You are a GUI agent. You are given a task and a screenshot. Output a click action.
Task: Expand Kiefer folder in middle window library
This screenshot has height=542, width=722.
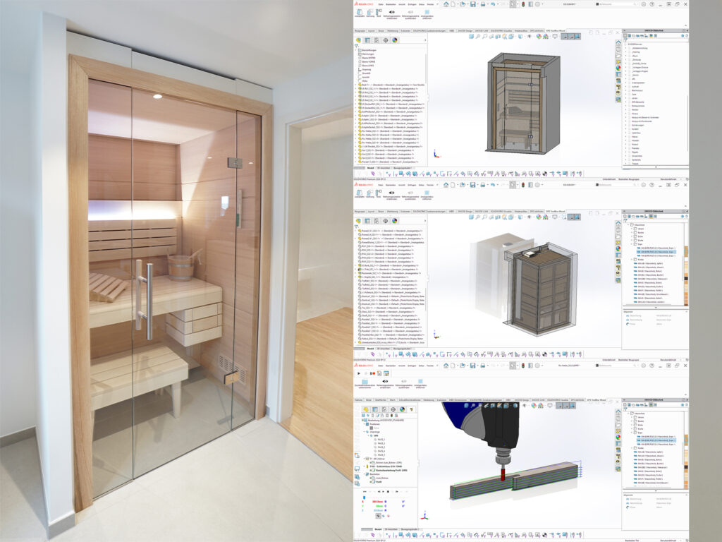coord(632,260)
